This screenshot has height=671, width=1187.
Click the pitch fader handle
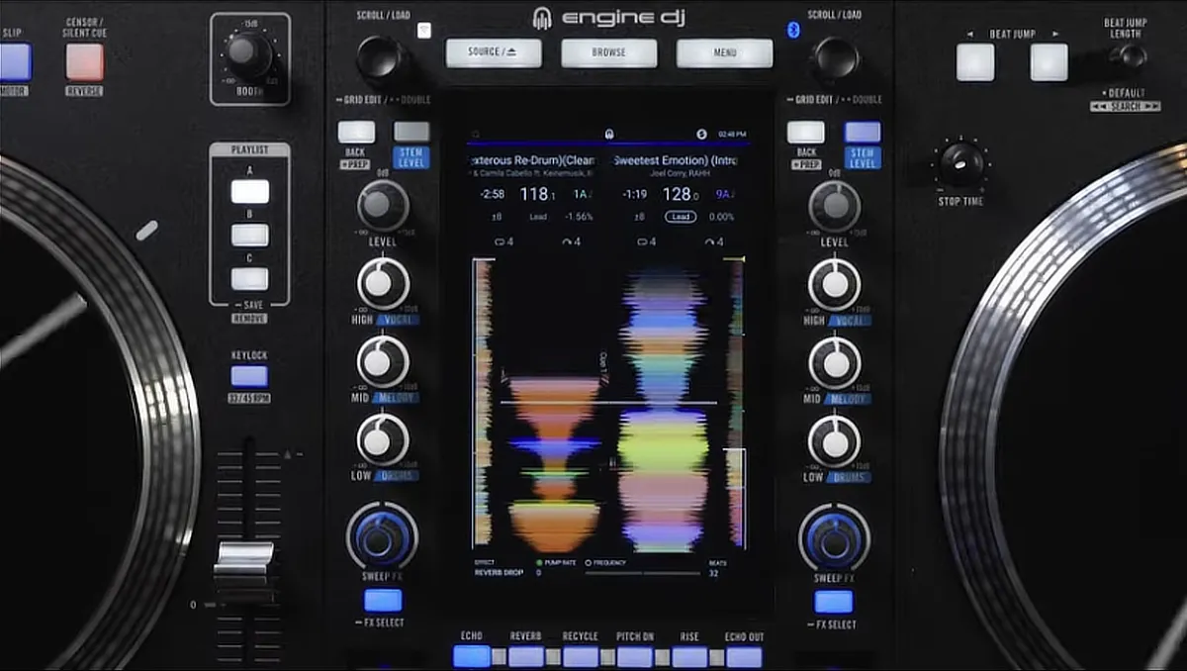[243, 559]
